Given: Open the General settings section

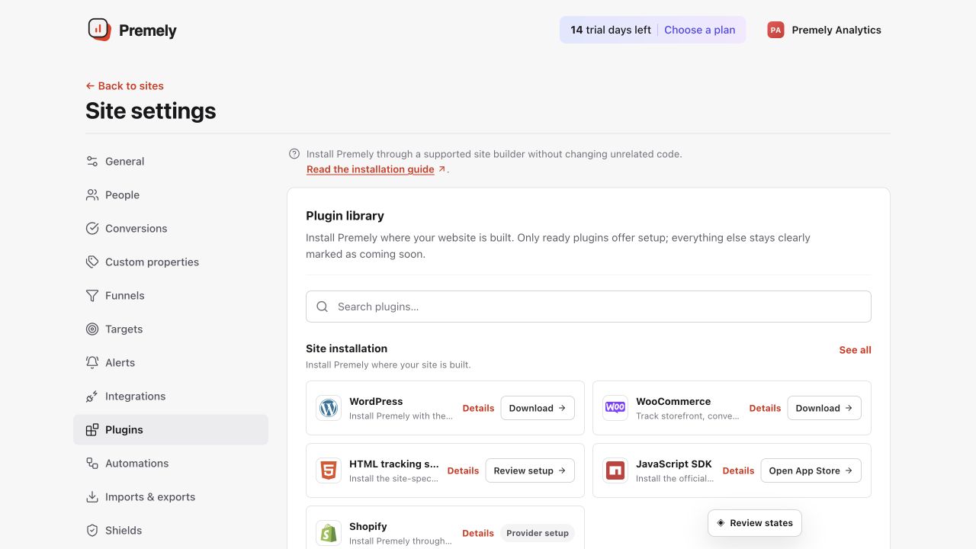Looking at the screenshot, I should (171, 162).
